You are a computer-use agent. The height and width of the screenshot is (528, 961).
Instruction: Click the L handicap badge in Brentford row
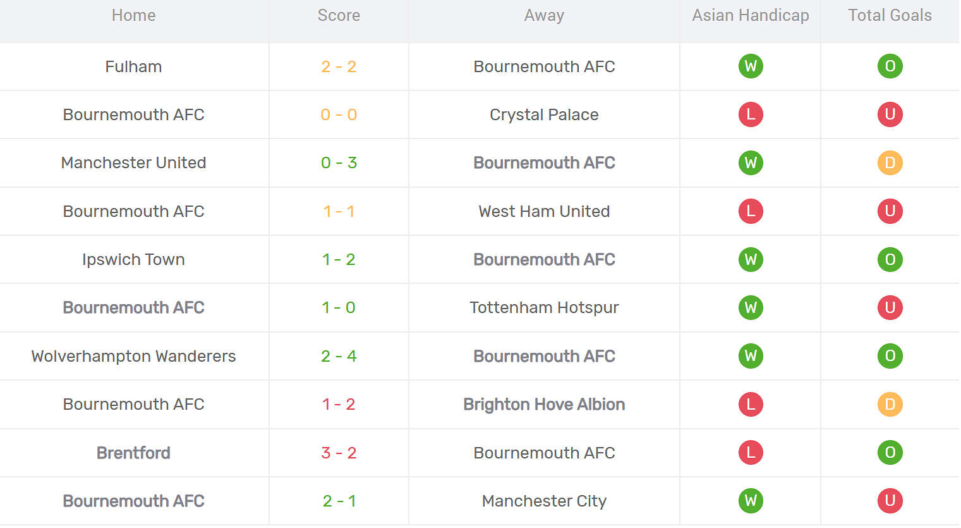(751, 453)
